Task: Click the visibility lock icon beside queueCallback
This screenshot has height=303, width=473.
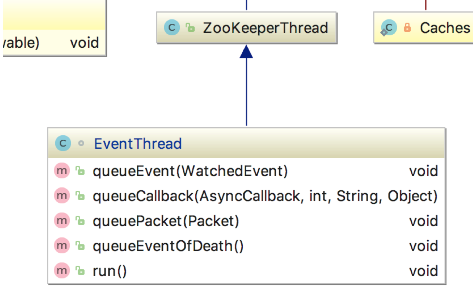Action: coord(80,196)
